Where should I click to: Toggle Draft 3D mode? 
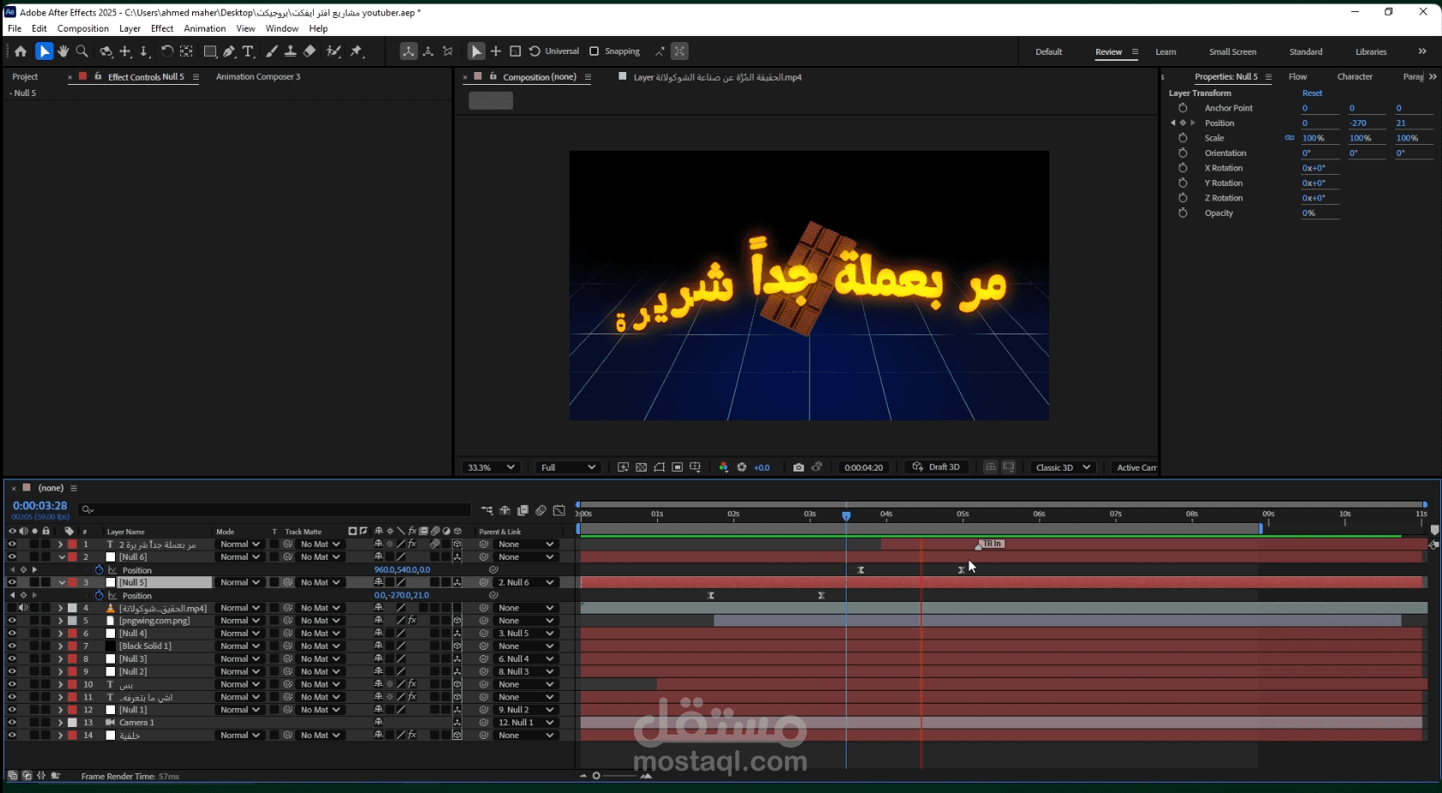936,467
